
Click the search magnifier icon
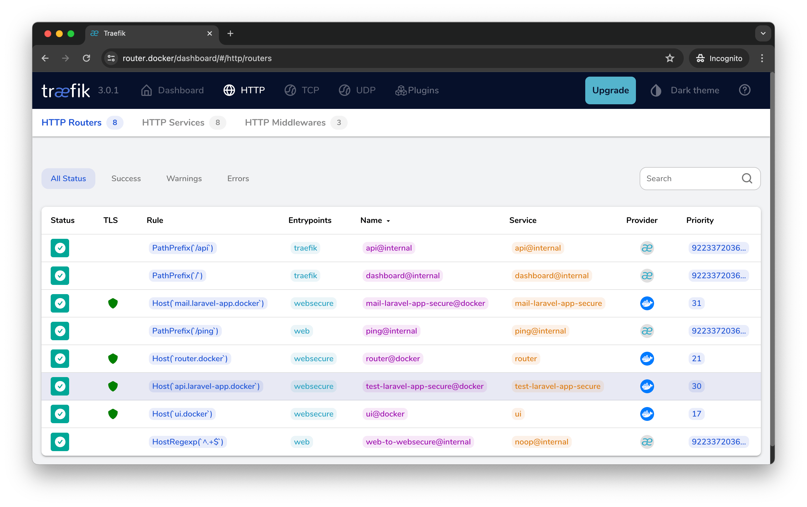click(747, 178)
